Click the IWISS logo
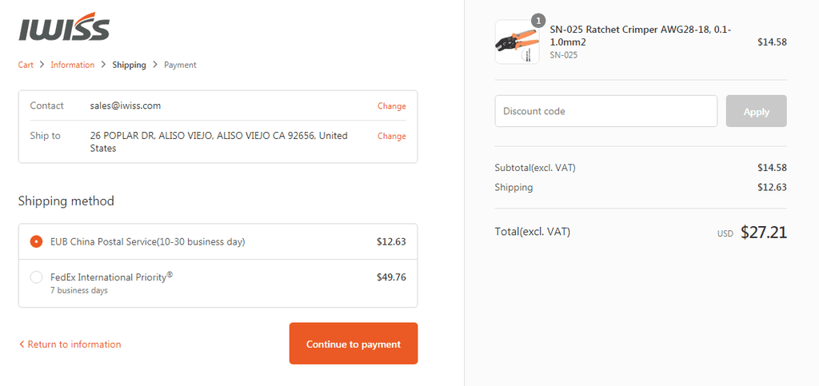The width and height of the screenshot is (819, 386). point(64,26)
